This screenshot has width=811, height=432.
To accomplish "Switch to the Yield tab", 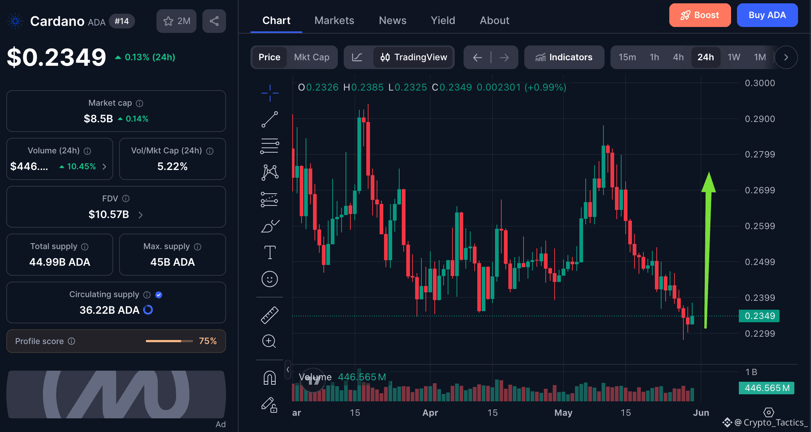I will [443, 20].
